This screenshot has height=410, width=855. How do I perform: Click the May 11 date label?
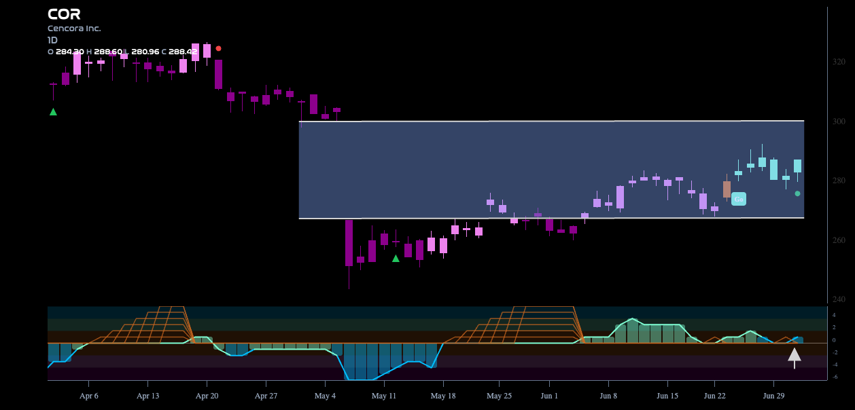[384, 396]
